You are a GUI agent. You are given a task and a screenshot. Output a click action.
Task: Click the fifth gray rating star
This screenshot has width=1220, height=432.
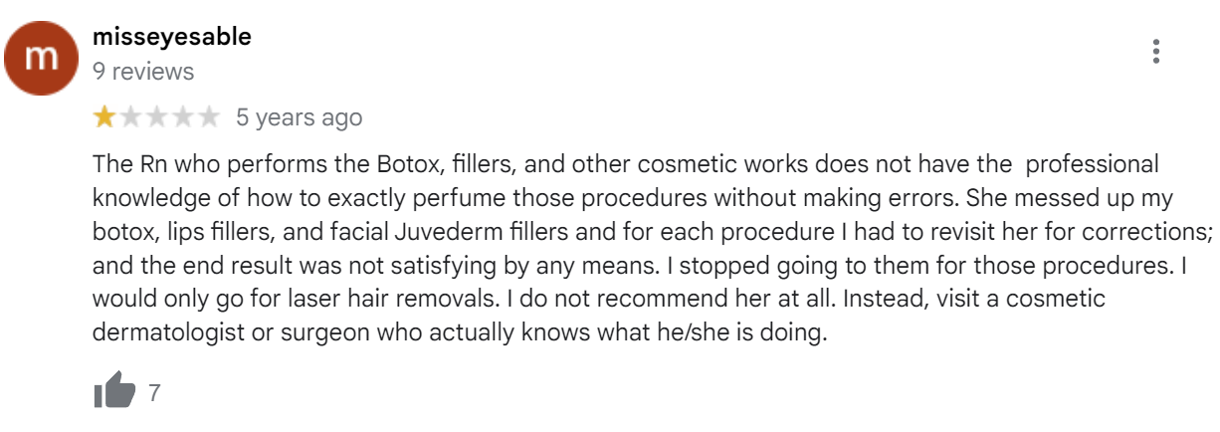208,117
